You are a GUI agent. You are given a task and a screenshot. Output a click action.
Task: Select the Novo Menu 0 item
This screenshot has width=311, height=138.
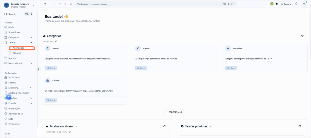(15, 63)
